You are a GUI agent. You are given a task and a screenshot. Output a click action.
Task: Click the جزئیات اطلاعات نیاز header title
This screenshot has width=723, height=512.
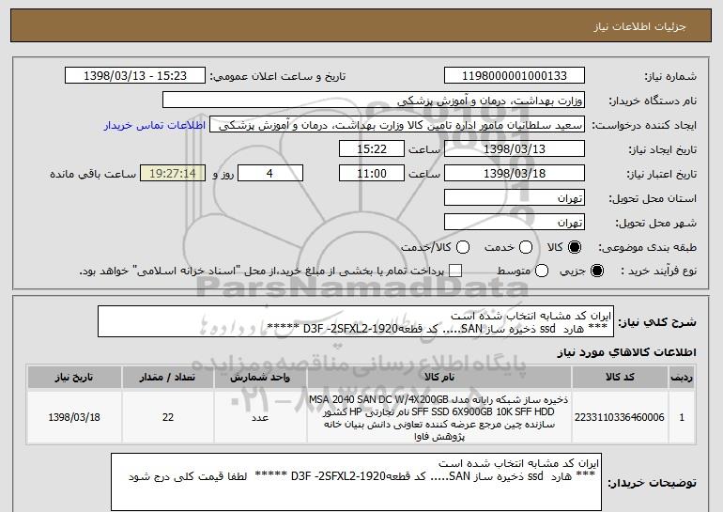[x=639, y=26]
